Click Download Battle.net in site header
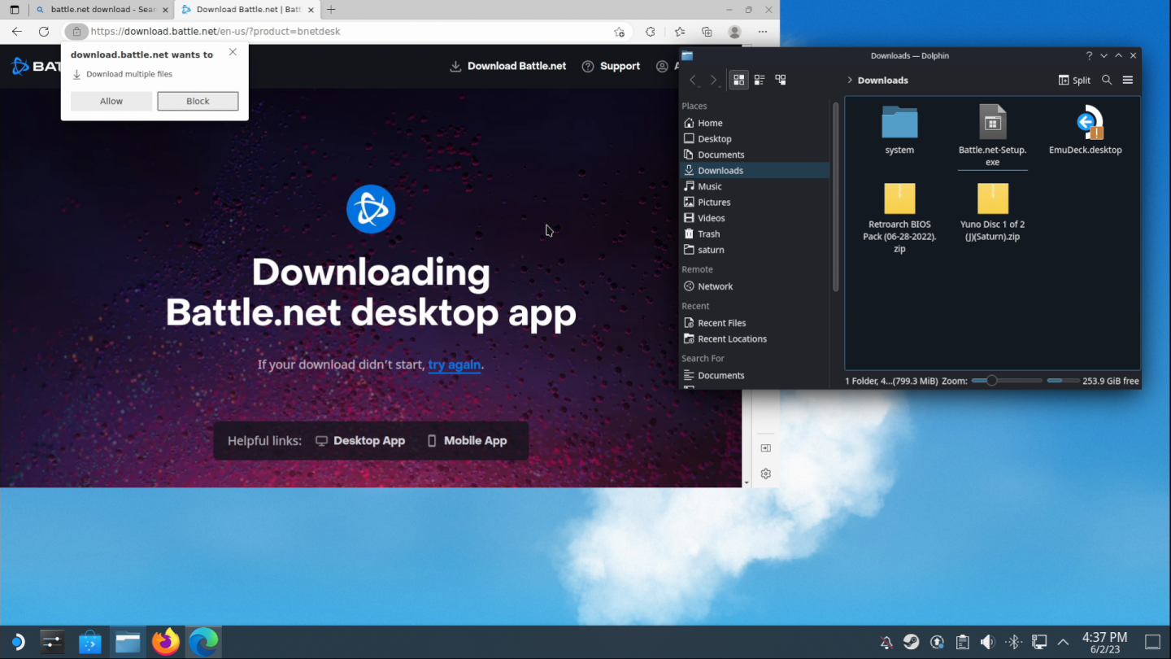This screenshot has width=1171, height=659. pyautogui.click(x=508, y=66)
